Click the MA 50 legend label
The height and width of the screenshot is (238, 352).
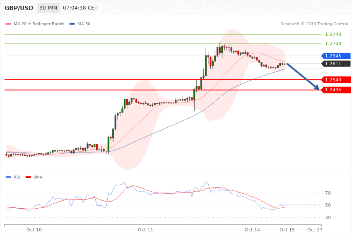[84, 24]
